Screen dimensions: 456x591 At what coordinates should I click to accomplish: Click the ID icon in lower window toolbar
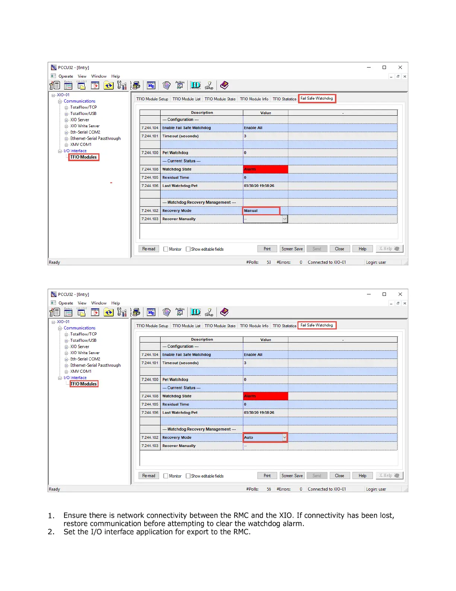click(196, 312)
